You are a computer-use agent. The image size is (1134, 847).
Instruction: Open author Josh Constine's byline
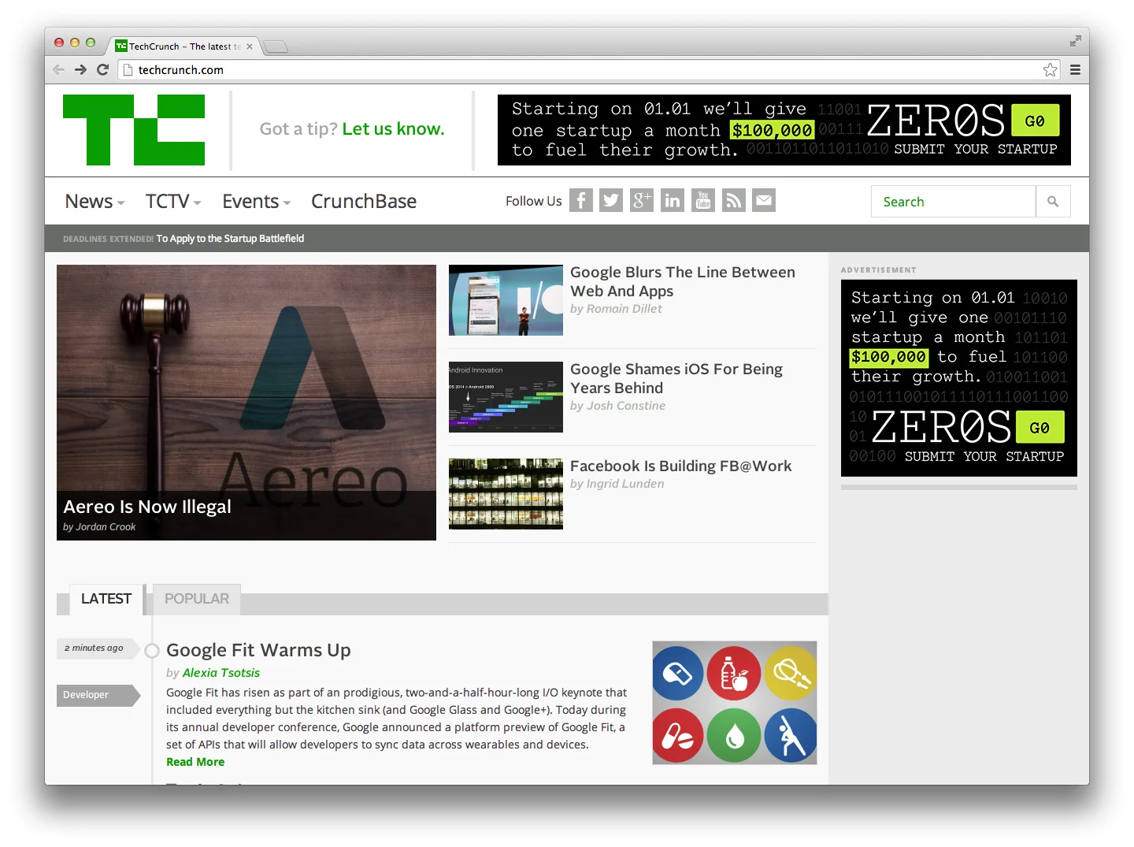click(625, 406)
